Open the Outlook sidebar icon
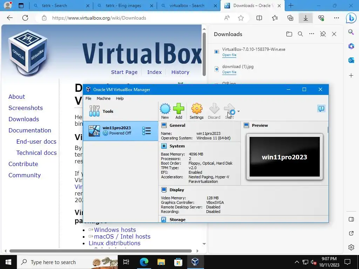The width and height of the screenshot is (359, 269). tap(351, 60)
